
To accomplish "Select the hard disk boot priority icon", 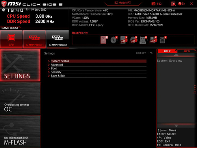I will tap(104, 40).
